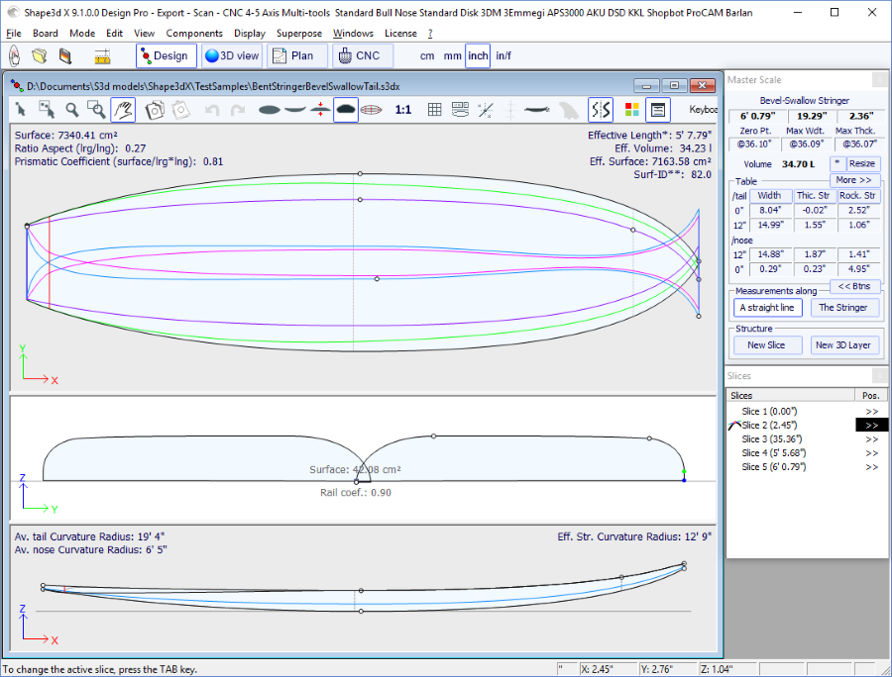Select the arrow pointer tool
The image size is (892, 677).
pos(21,110)
